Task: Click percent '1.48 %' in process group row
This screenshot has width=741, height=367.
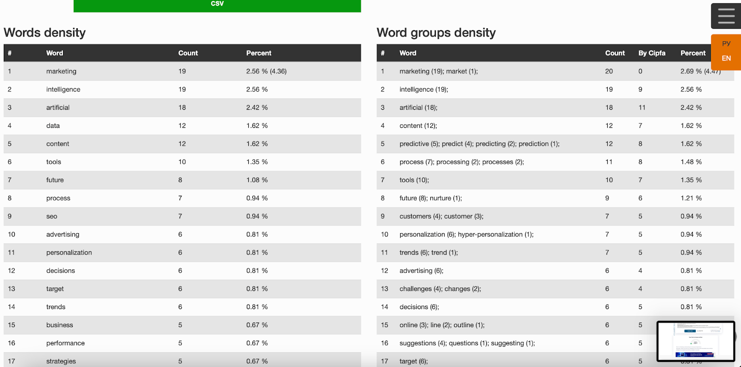Action: (691, 162)
